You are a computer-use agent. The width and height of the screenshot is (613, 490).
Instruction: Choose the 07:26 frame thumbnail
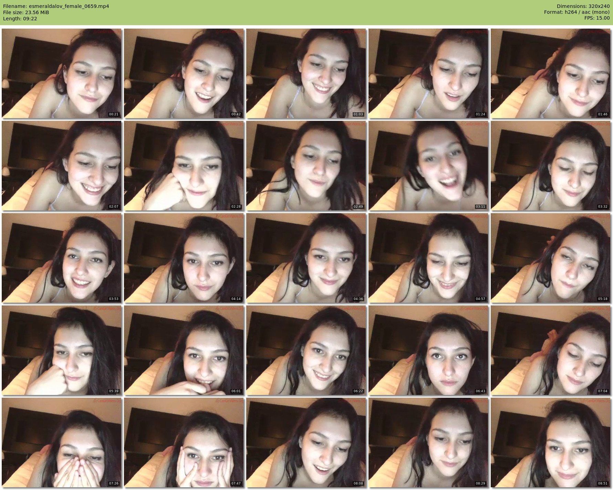click(x=62, y=442)
